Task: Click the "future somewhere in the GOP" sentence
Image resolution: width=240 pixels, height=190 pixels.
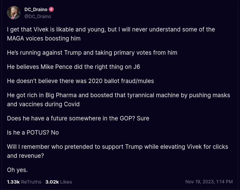Action: (x=78, y=118)
